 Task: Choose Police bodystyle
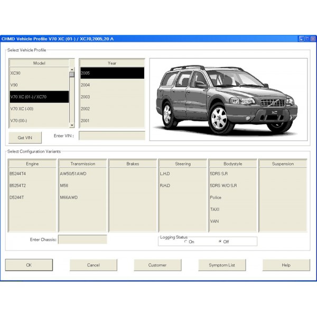230,197
